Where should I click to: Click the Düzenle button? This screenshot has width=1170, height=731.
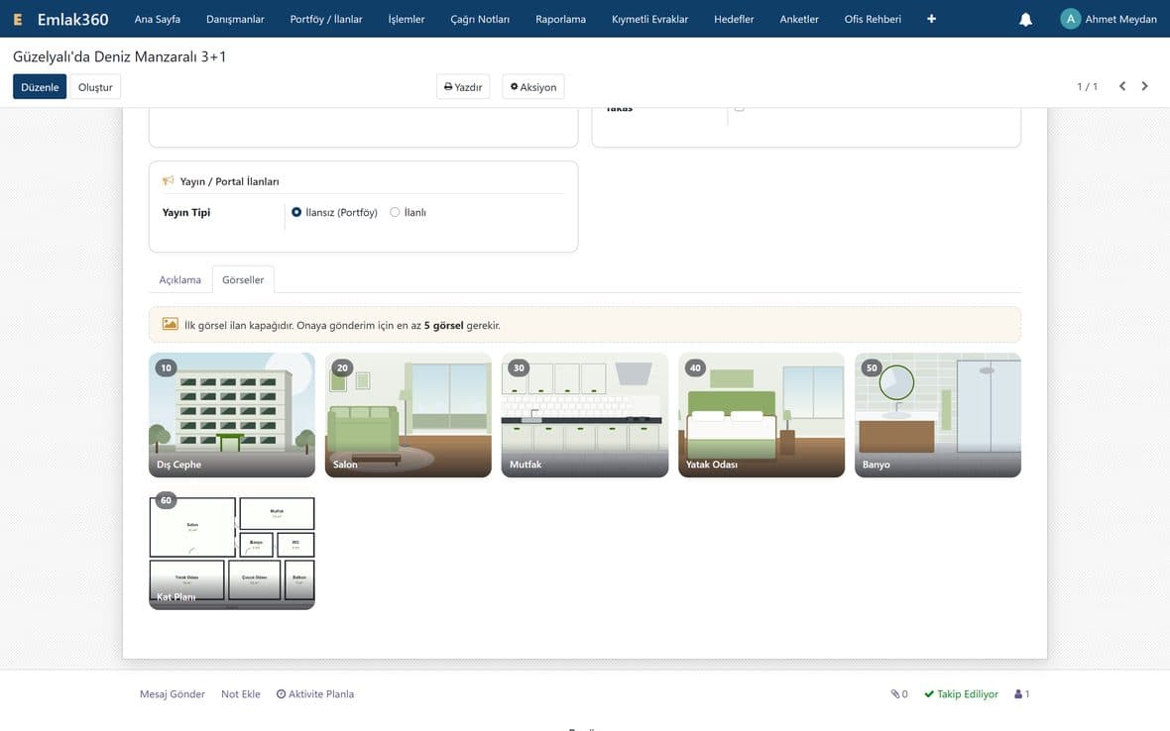[40, 86]
